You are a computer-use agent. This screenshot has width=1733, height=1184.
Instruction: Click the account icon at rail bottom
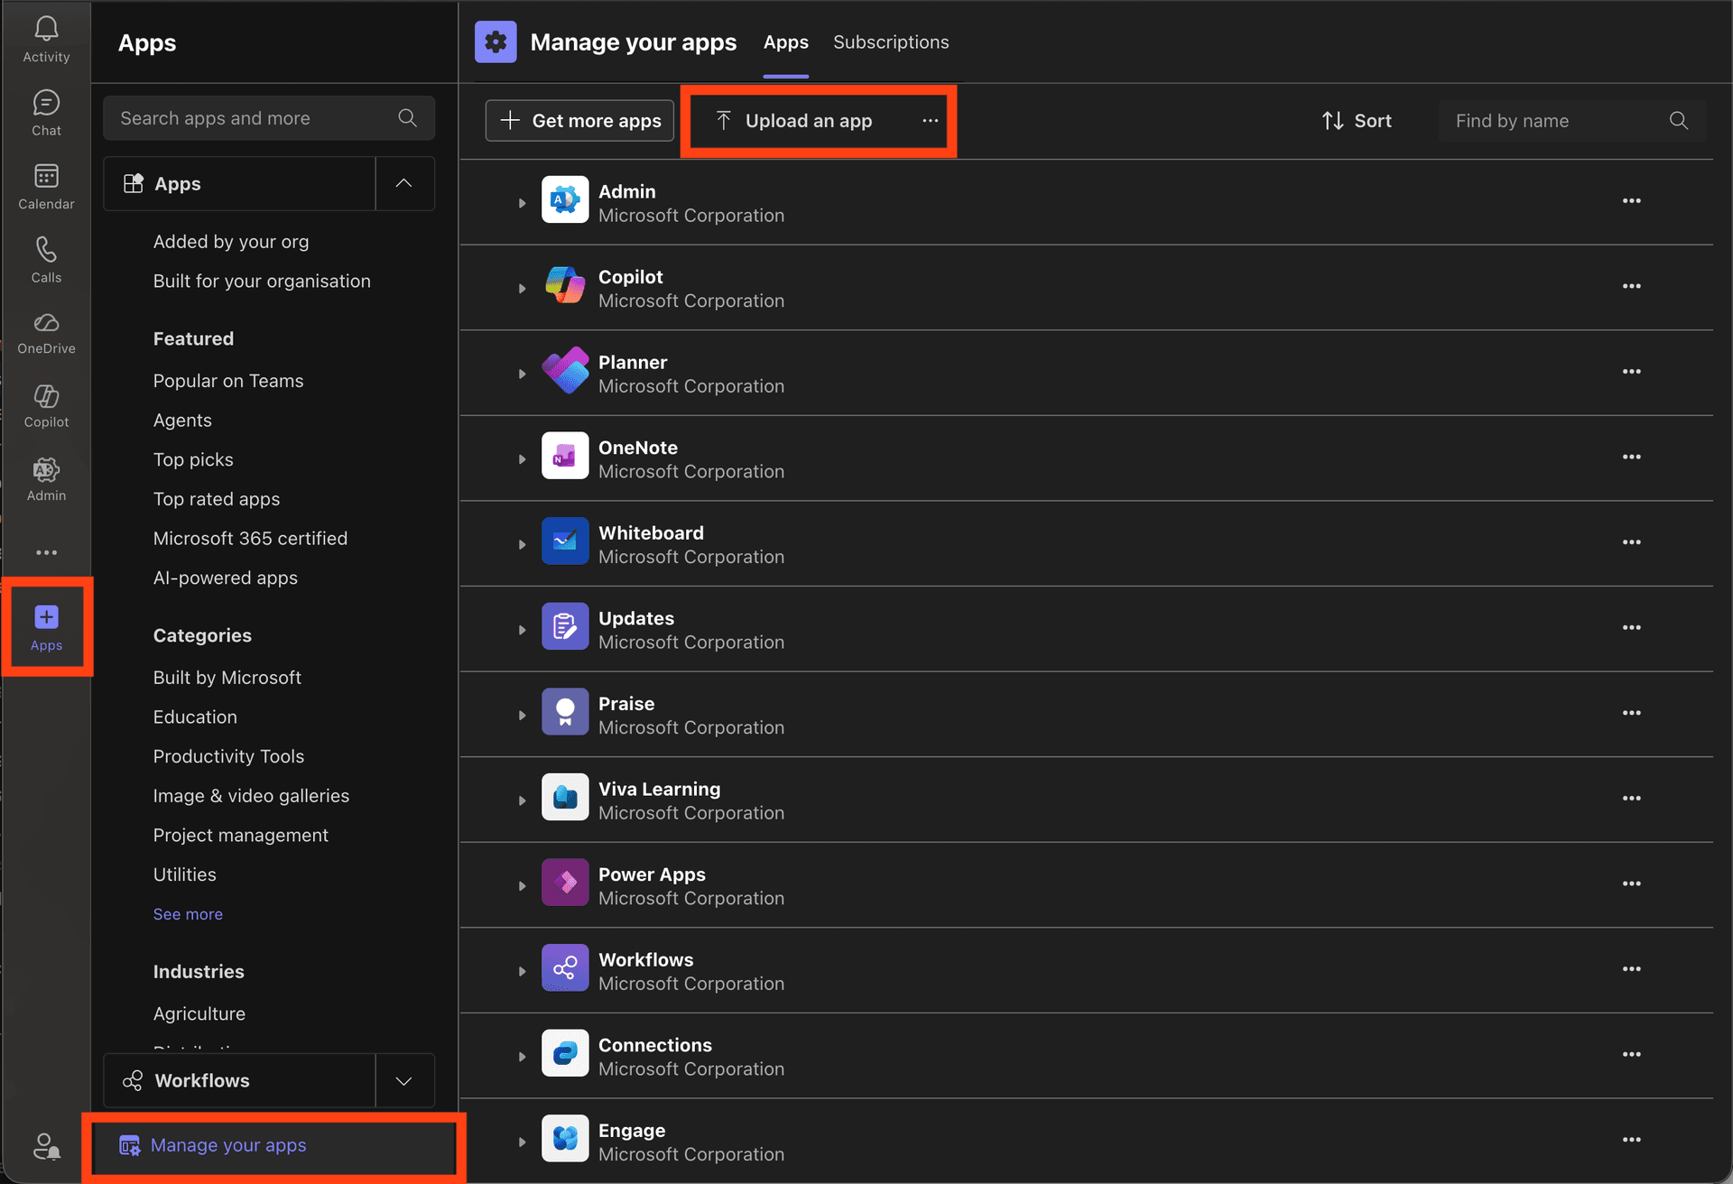46,1146
